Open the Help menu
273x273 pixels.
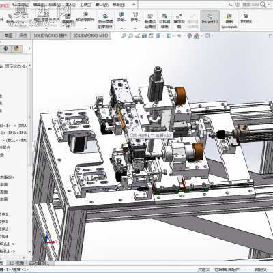(119, 5)
